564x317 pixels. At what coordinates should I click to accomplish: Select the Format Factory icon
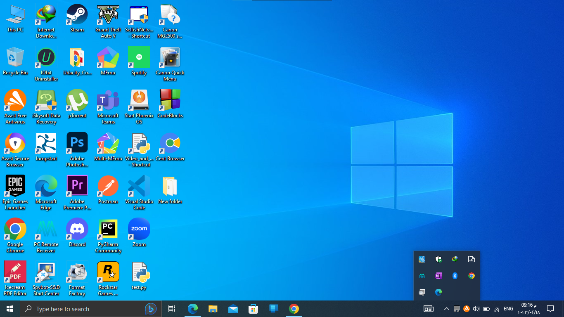77,279
